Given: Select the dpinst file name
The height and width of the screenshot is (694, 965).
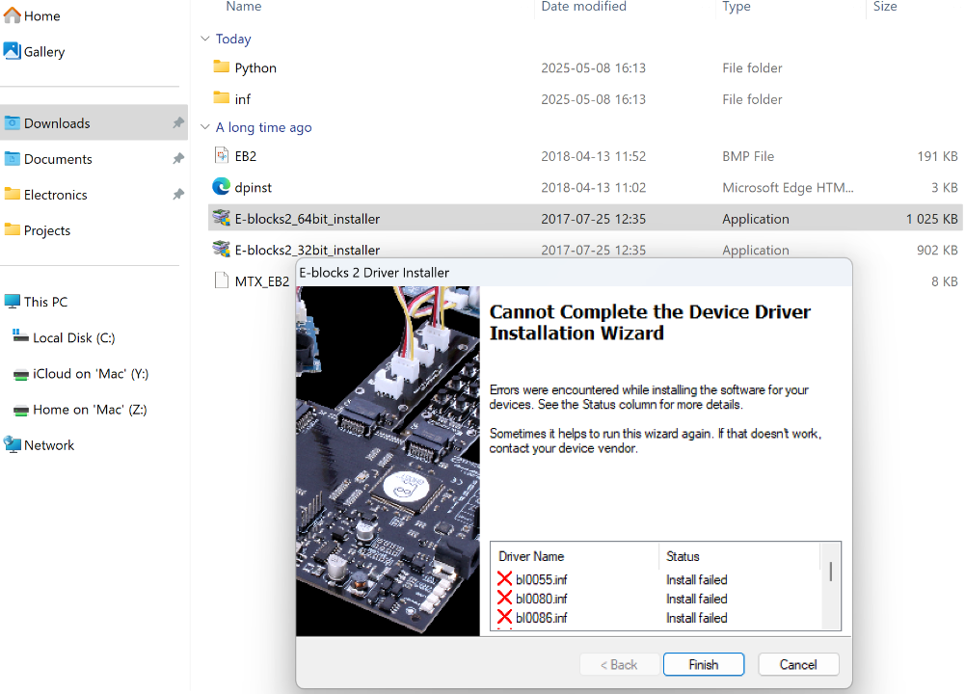Looking at the screenshot, I should pyautogui.click(x=253, y=188).
